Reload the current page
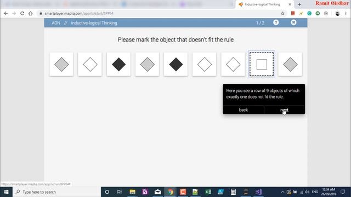The height and width of the screenshot is (197, 351). (x=22, y=13)
